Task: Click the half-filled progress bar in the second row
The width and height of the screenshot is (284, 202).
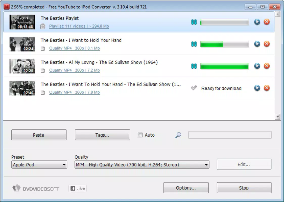Action: pyautogui.click(x=225, y=44)
